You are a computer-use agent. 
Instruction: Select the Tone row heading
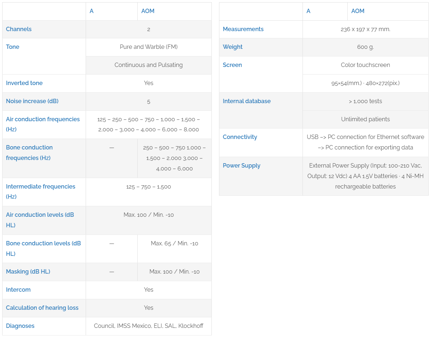pyautogui.click(x=13, y=47)
